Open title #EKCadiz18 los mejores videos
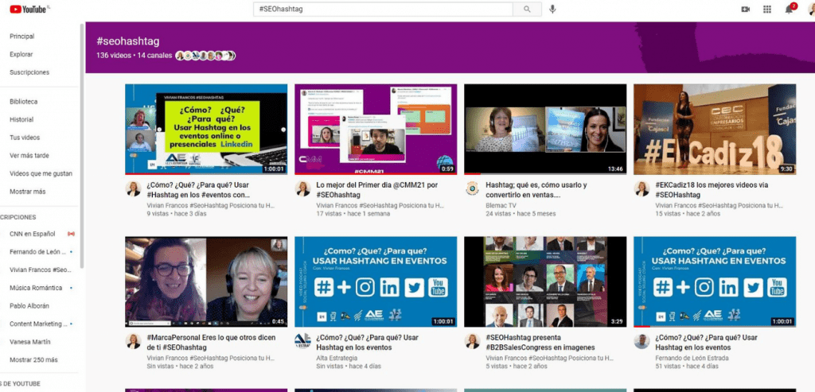Screen dimensions: 815x392 tap(712, 190)
